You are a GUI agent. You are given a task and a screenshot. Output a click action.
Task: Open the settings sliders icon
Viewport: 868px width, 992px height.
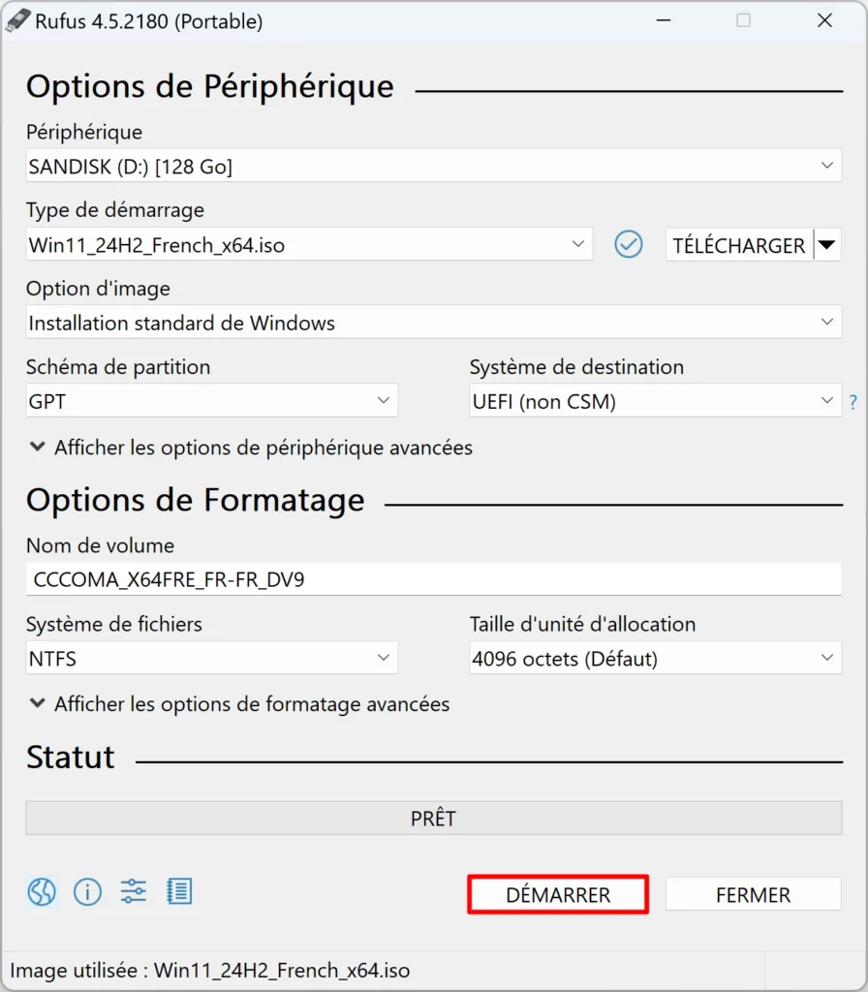click(134, 891)
